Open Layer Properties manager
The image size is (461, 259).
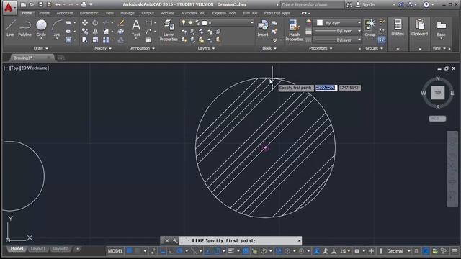[x=169, y=30]
